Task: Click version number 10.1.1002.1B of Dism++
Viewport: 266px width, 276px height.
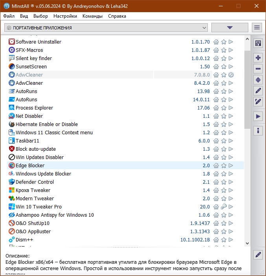Action: click(195, 240)
